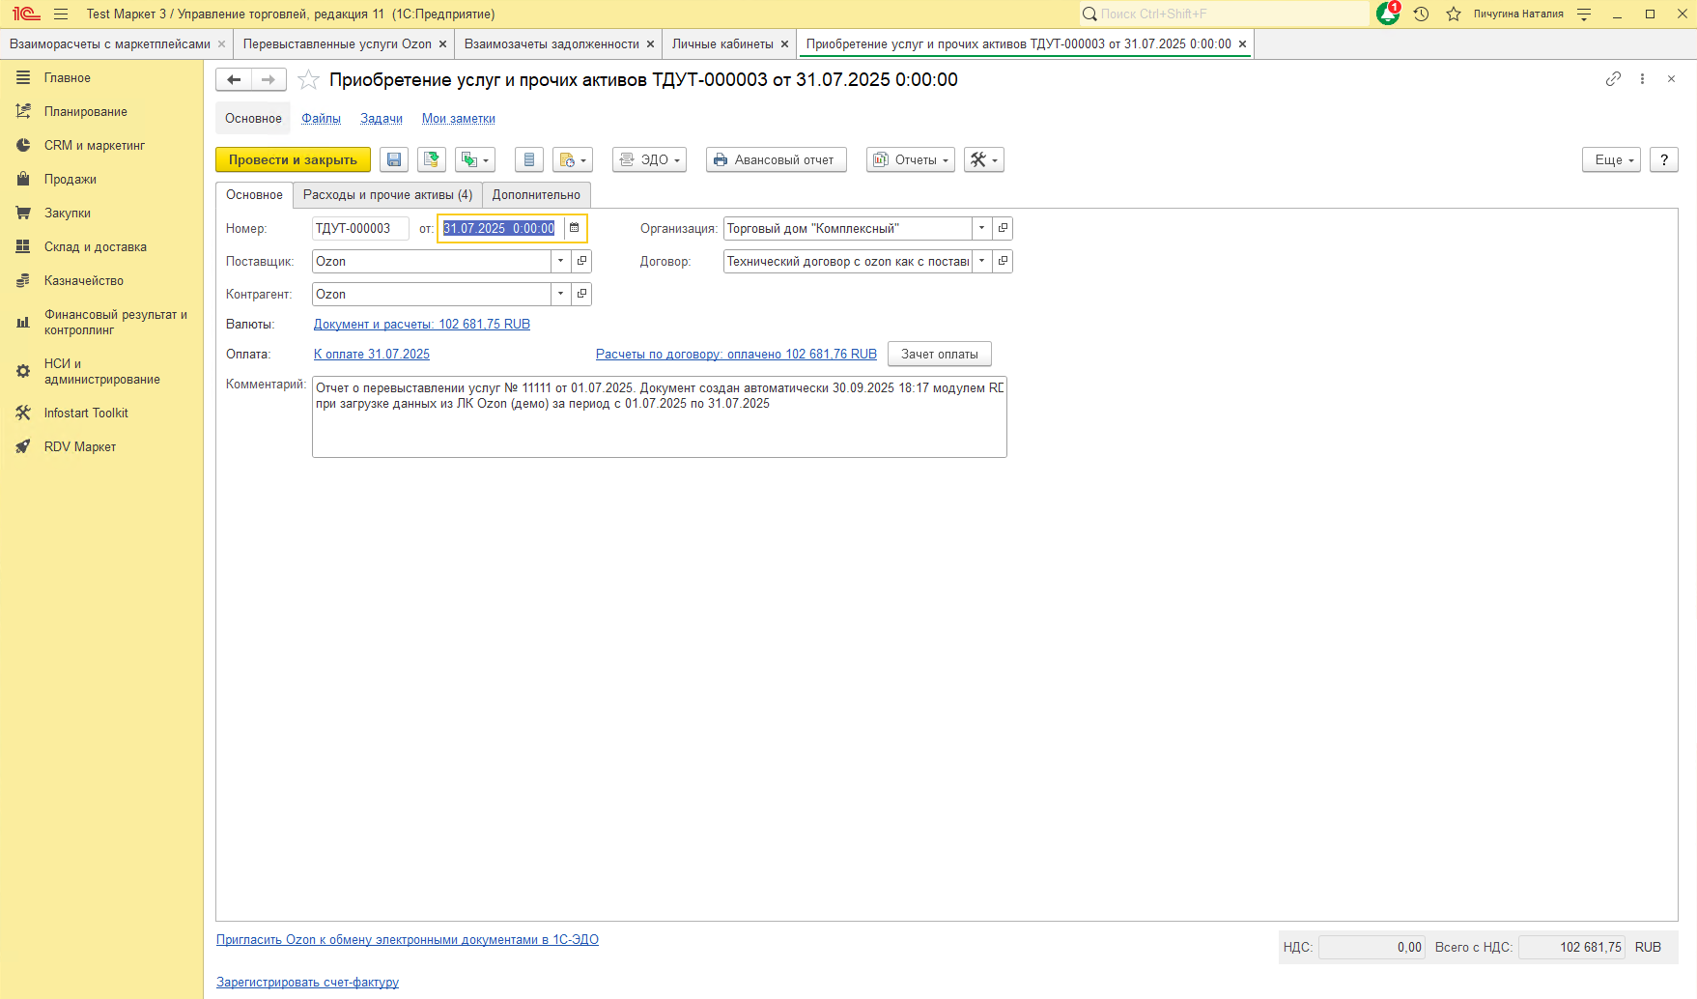Open the Файлы link
This screenshot has height=999, width=1697.
pyautogui.click(x=321, y=118)
